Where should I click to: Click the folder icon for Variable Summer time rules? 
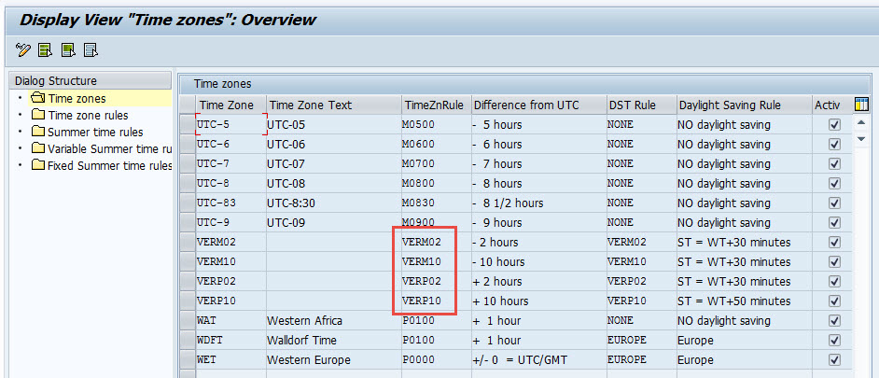[x=38, y=148]
